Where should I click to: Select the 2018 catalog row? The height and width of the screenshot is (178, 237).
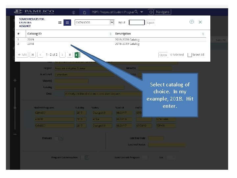tap(111, 44)
